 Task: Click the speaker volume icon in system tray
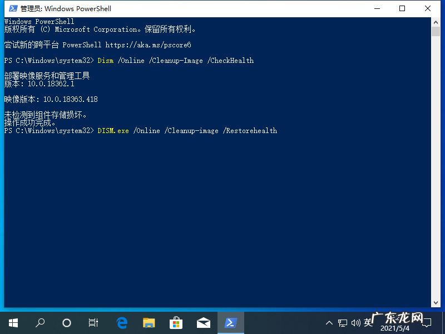[355, 322]
